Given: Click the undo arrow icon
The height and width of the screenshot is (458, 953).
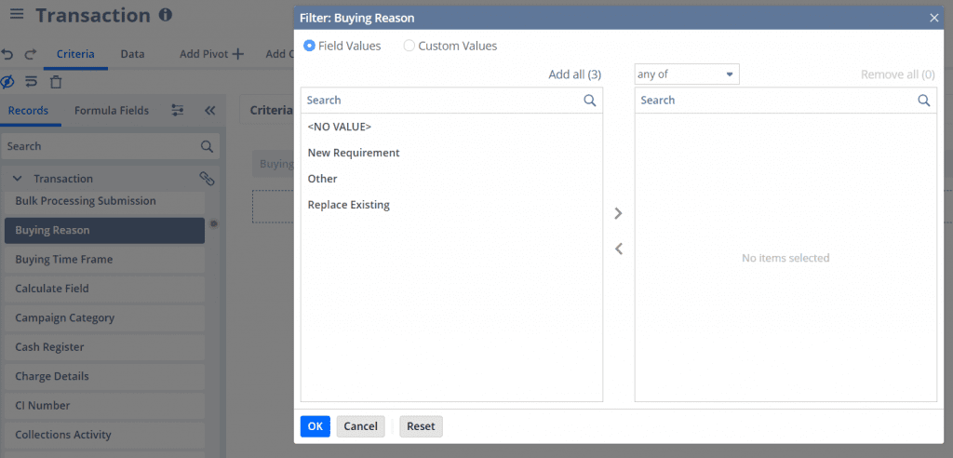Looking at the screenshot, I should [x=8, y=54].
